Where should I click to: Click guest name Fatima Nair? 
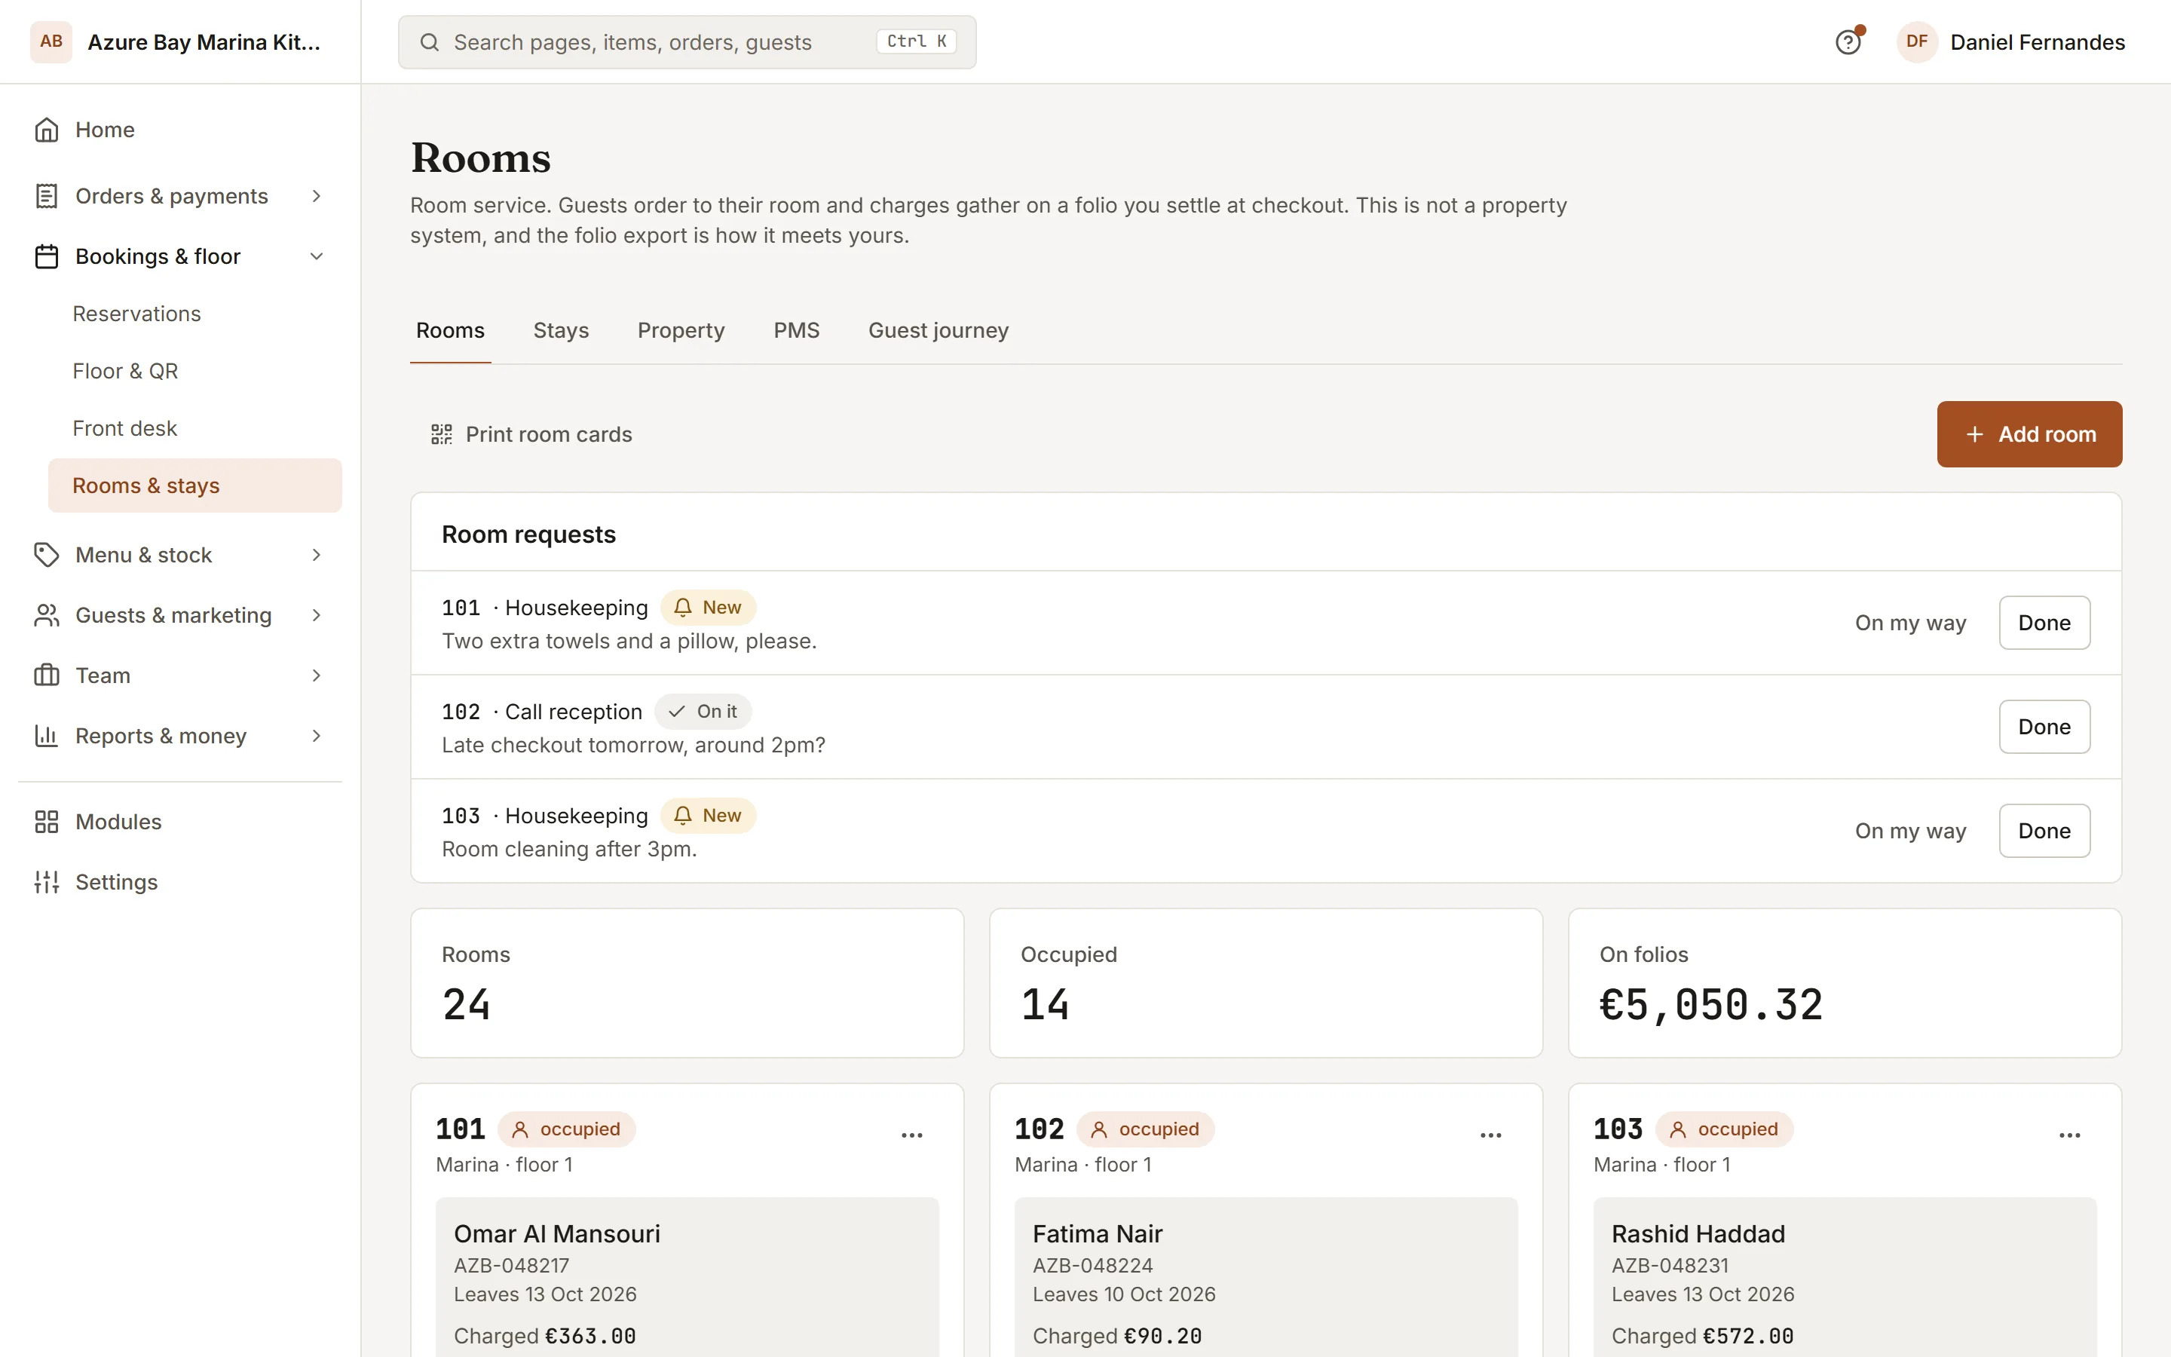point(1097,1234)
